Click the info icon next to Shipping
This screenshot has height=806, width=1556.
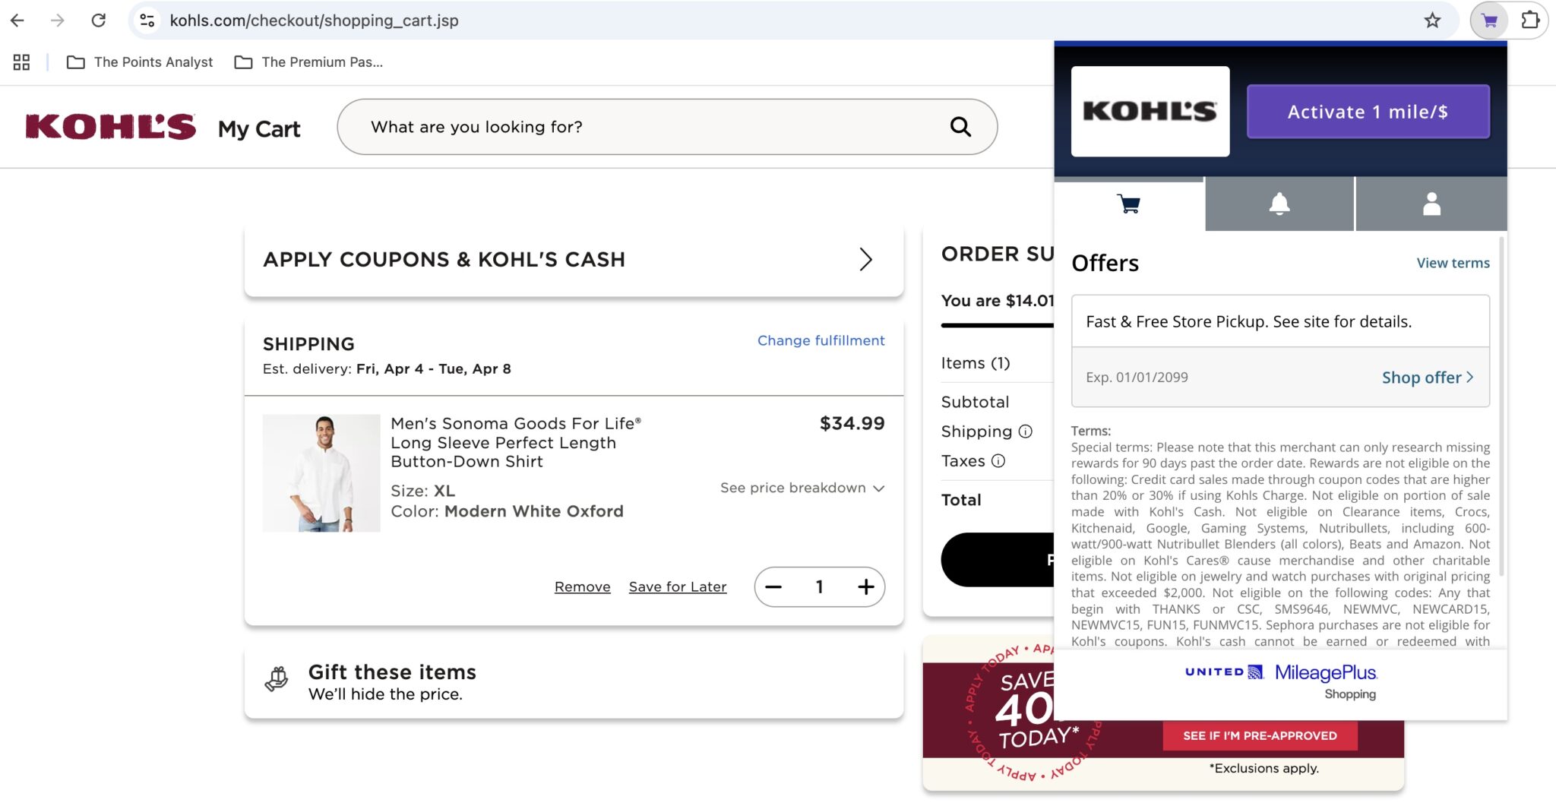tap(1026, 431)
